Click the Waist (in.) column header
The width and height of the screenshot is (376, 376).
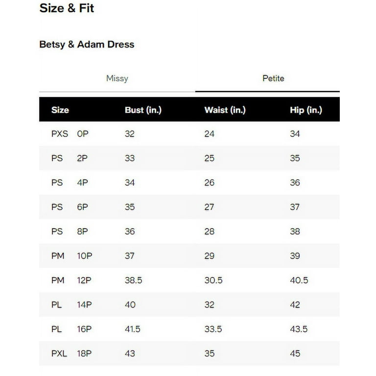tap(225, 110)
